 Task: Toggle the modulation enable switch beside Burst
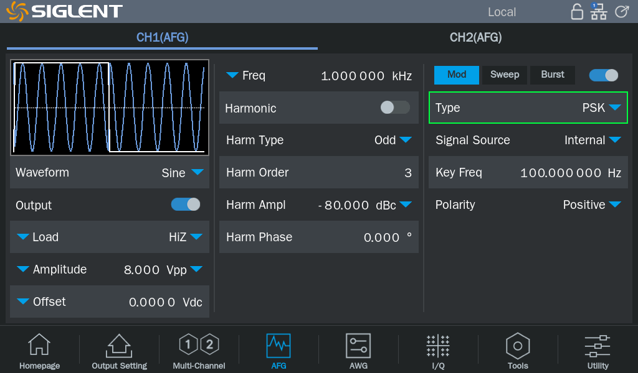[603, 75]
